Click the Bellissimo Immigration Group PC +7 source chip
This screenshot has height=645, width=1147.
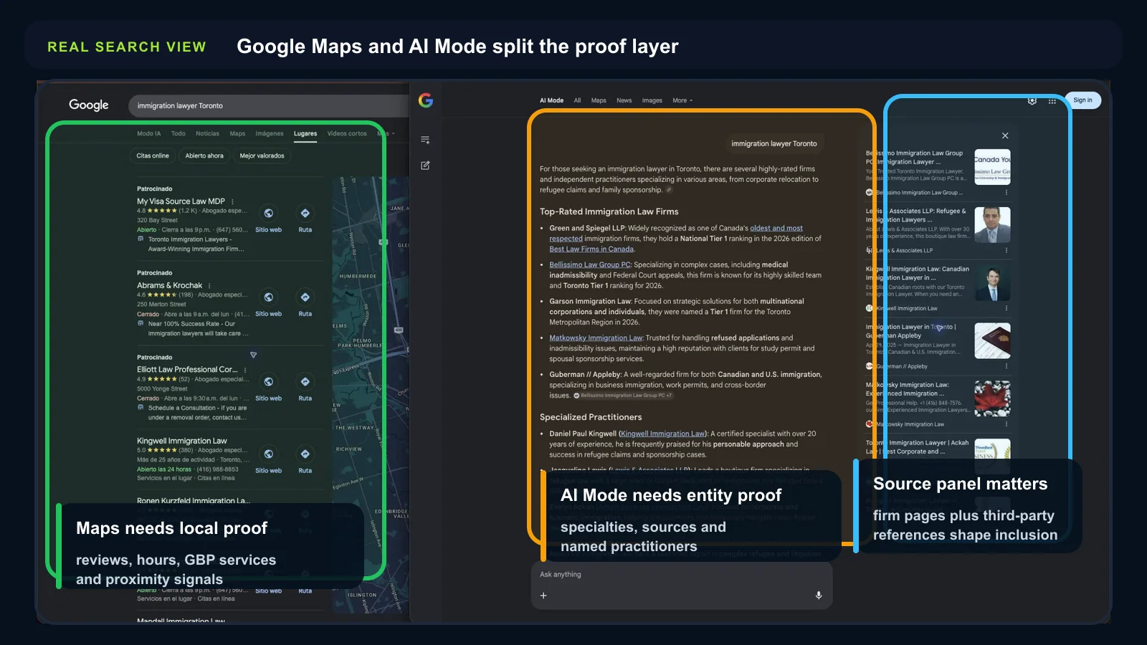coord(623,396)
